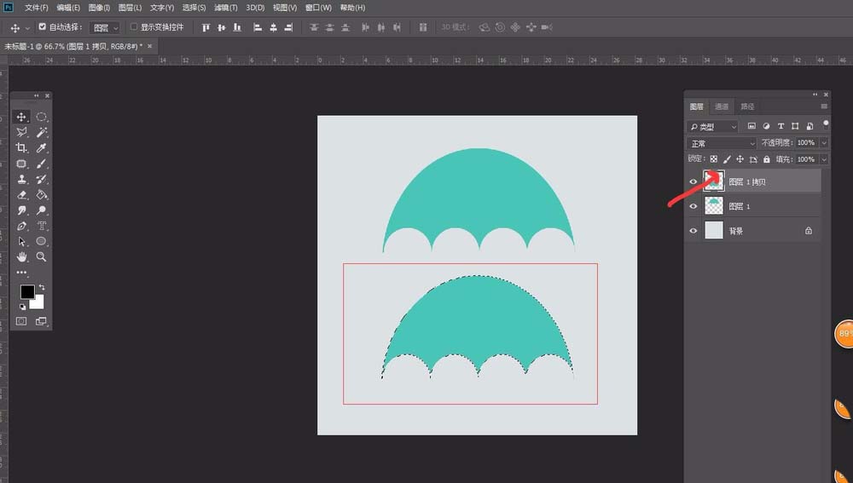Toggle visibility of 背景 layer

point(693,231)
